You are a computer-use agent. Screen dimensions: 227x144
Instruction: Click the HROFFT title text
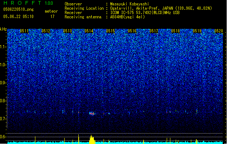click(23, 3)
